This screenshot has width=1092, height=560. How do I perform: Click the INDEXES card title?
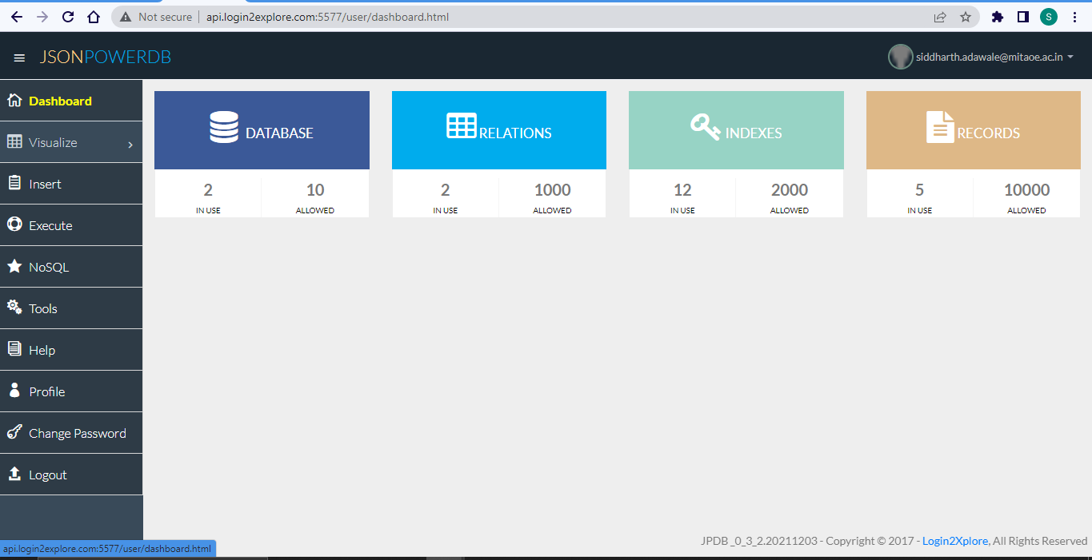click(754, 133)
